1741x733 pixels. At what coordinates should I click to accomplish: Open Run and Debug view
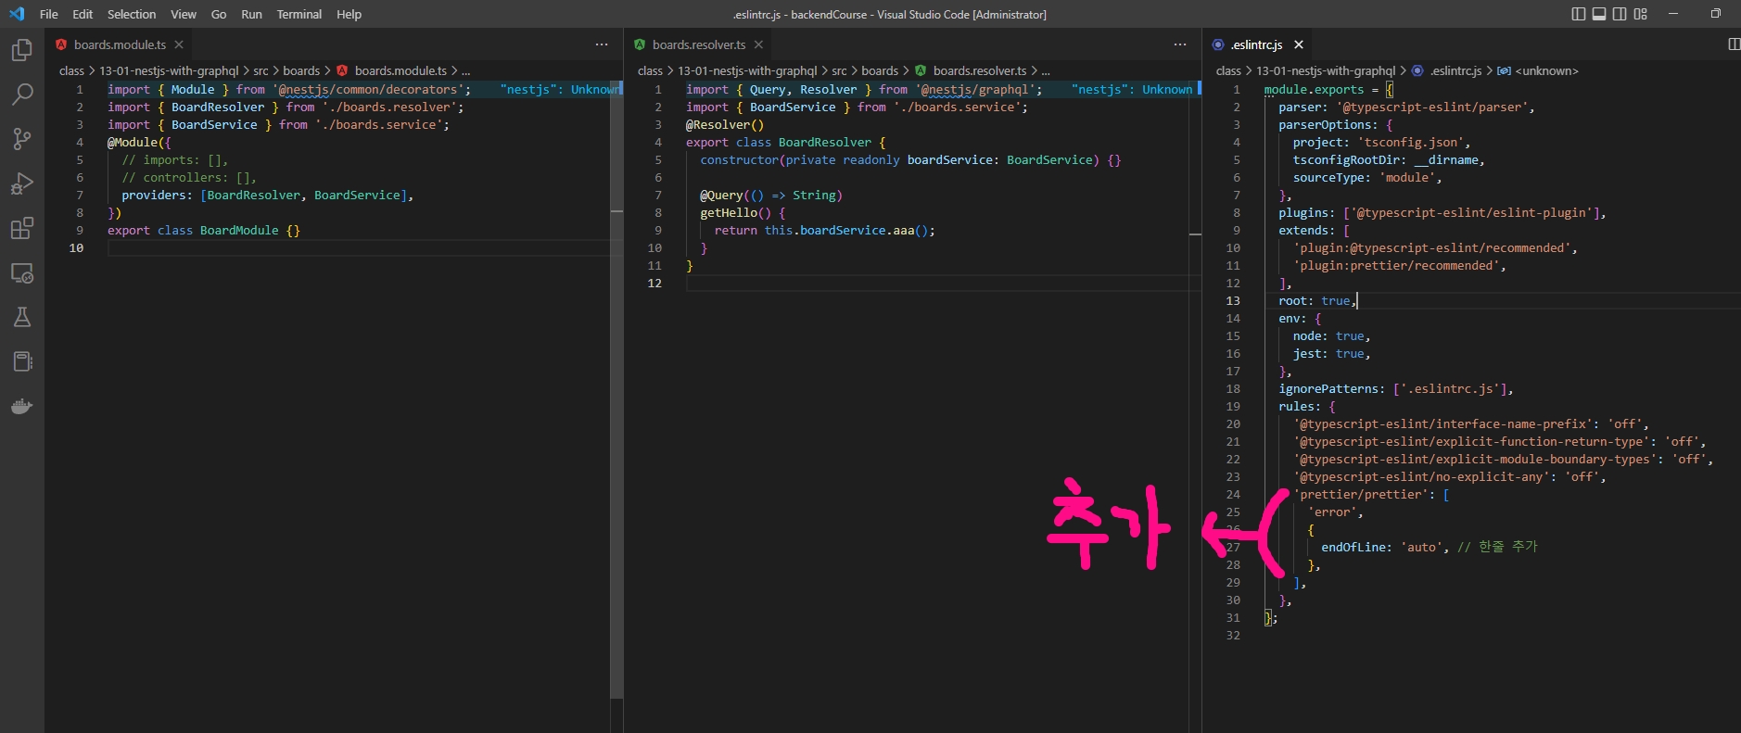coord(22,183)
